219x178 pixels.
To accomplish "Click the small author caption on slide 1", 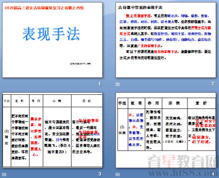I will tap(81, 64).
